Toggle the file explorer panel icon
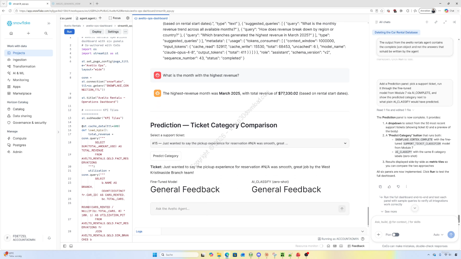The height and width of the screenshot is (259, 461). pos(65,246)
